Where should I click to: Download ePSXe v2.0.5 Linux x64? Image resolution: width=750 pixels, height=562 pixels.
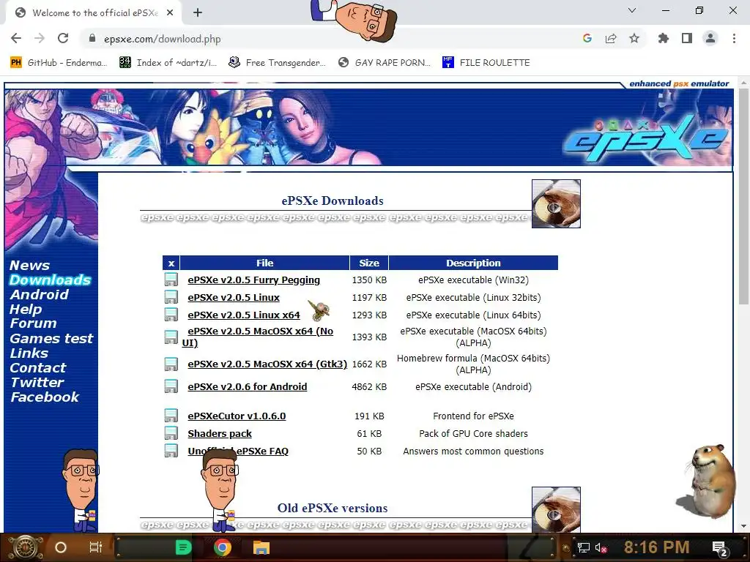[243, 315]
